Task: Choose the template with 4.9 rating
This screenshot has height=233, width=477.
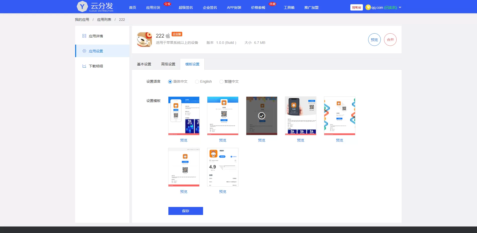Action: coord(223,167)
